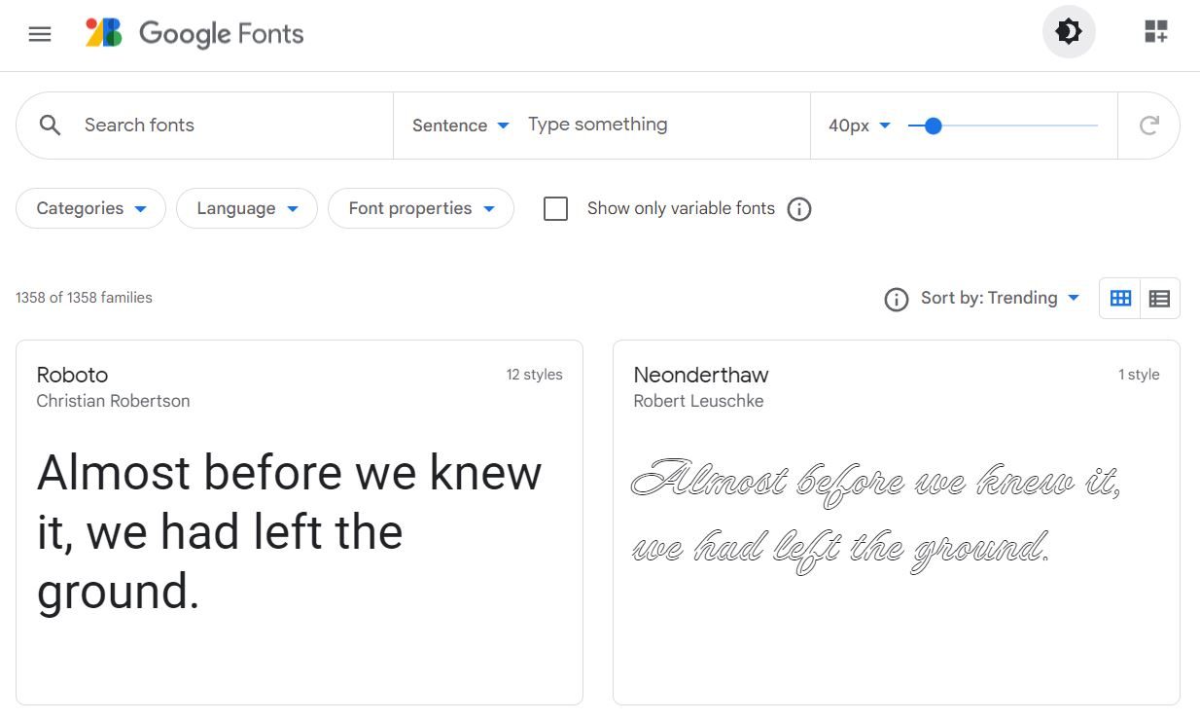Click the variable fonts info icon
1200x721 pixels.
pos(799,209)
